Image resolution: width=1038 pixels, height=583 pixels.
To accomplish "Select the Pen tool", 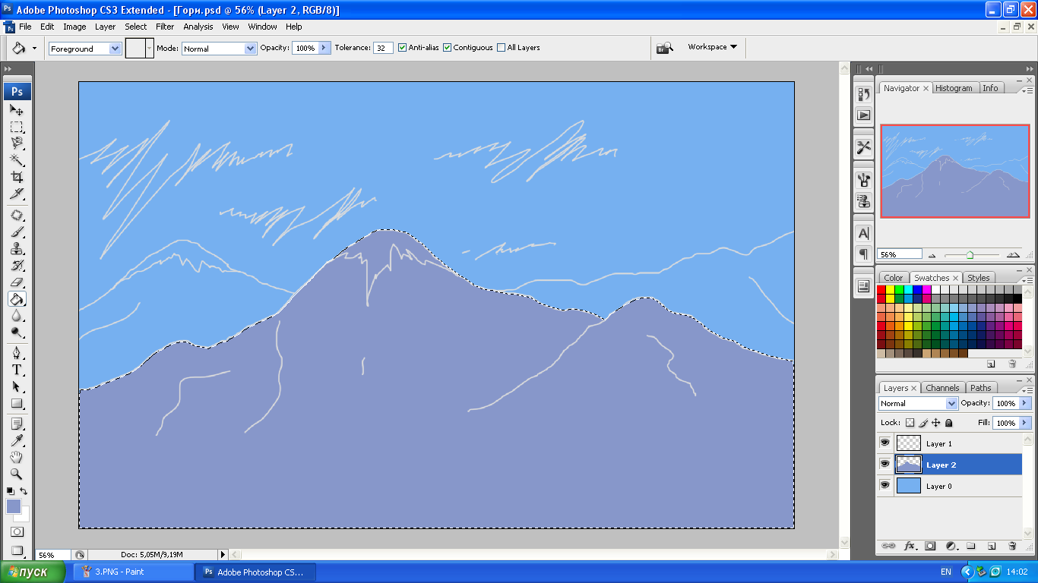I will [x=17, y=353].
